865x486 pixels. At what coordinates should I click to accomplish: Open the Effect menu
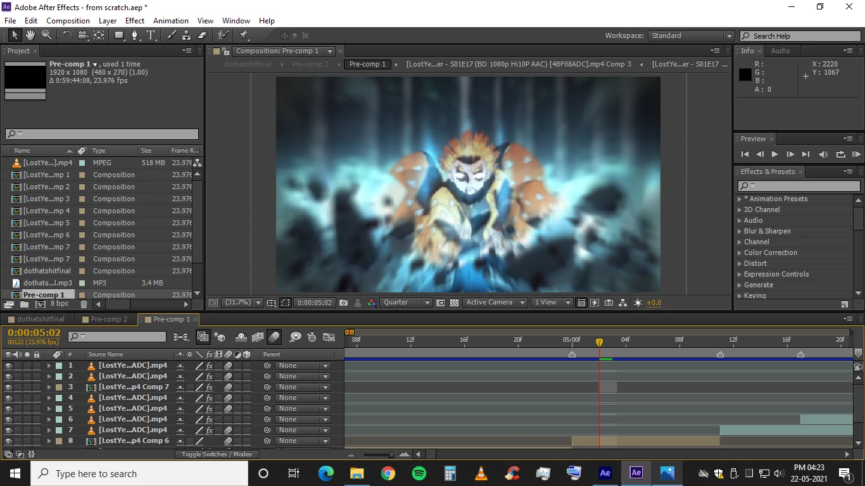[135, 21]
